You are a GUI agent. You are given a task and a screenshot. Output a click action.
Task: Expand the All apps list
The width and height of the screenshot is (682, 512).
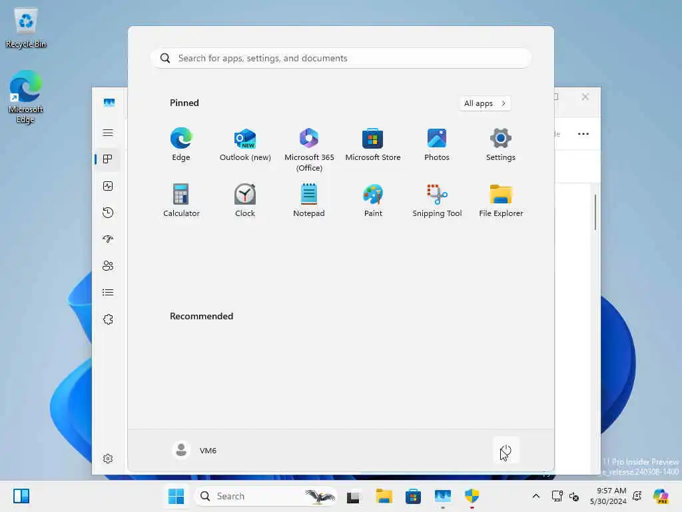pyautogui.click(x=485, y=103)
